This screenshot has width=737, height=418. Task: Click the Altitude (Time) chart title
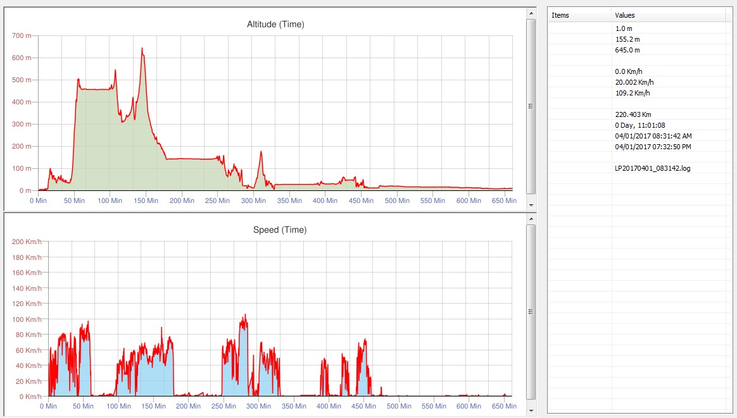pyautogui.click(x=275, y=25)
